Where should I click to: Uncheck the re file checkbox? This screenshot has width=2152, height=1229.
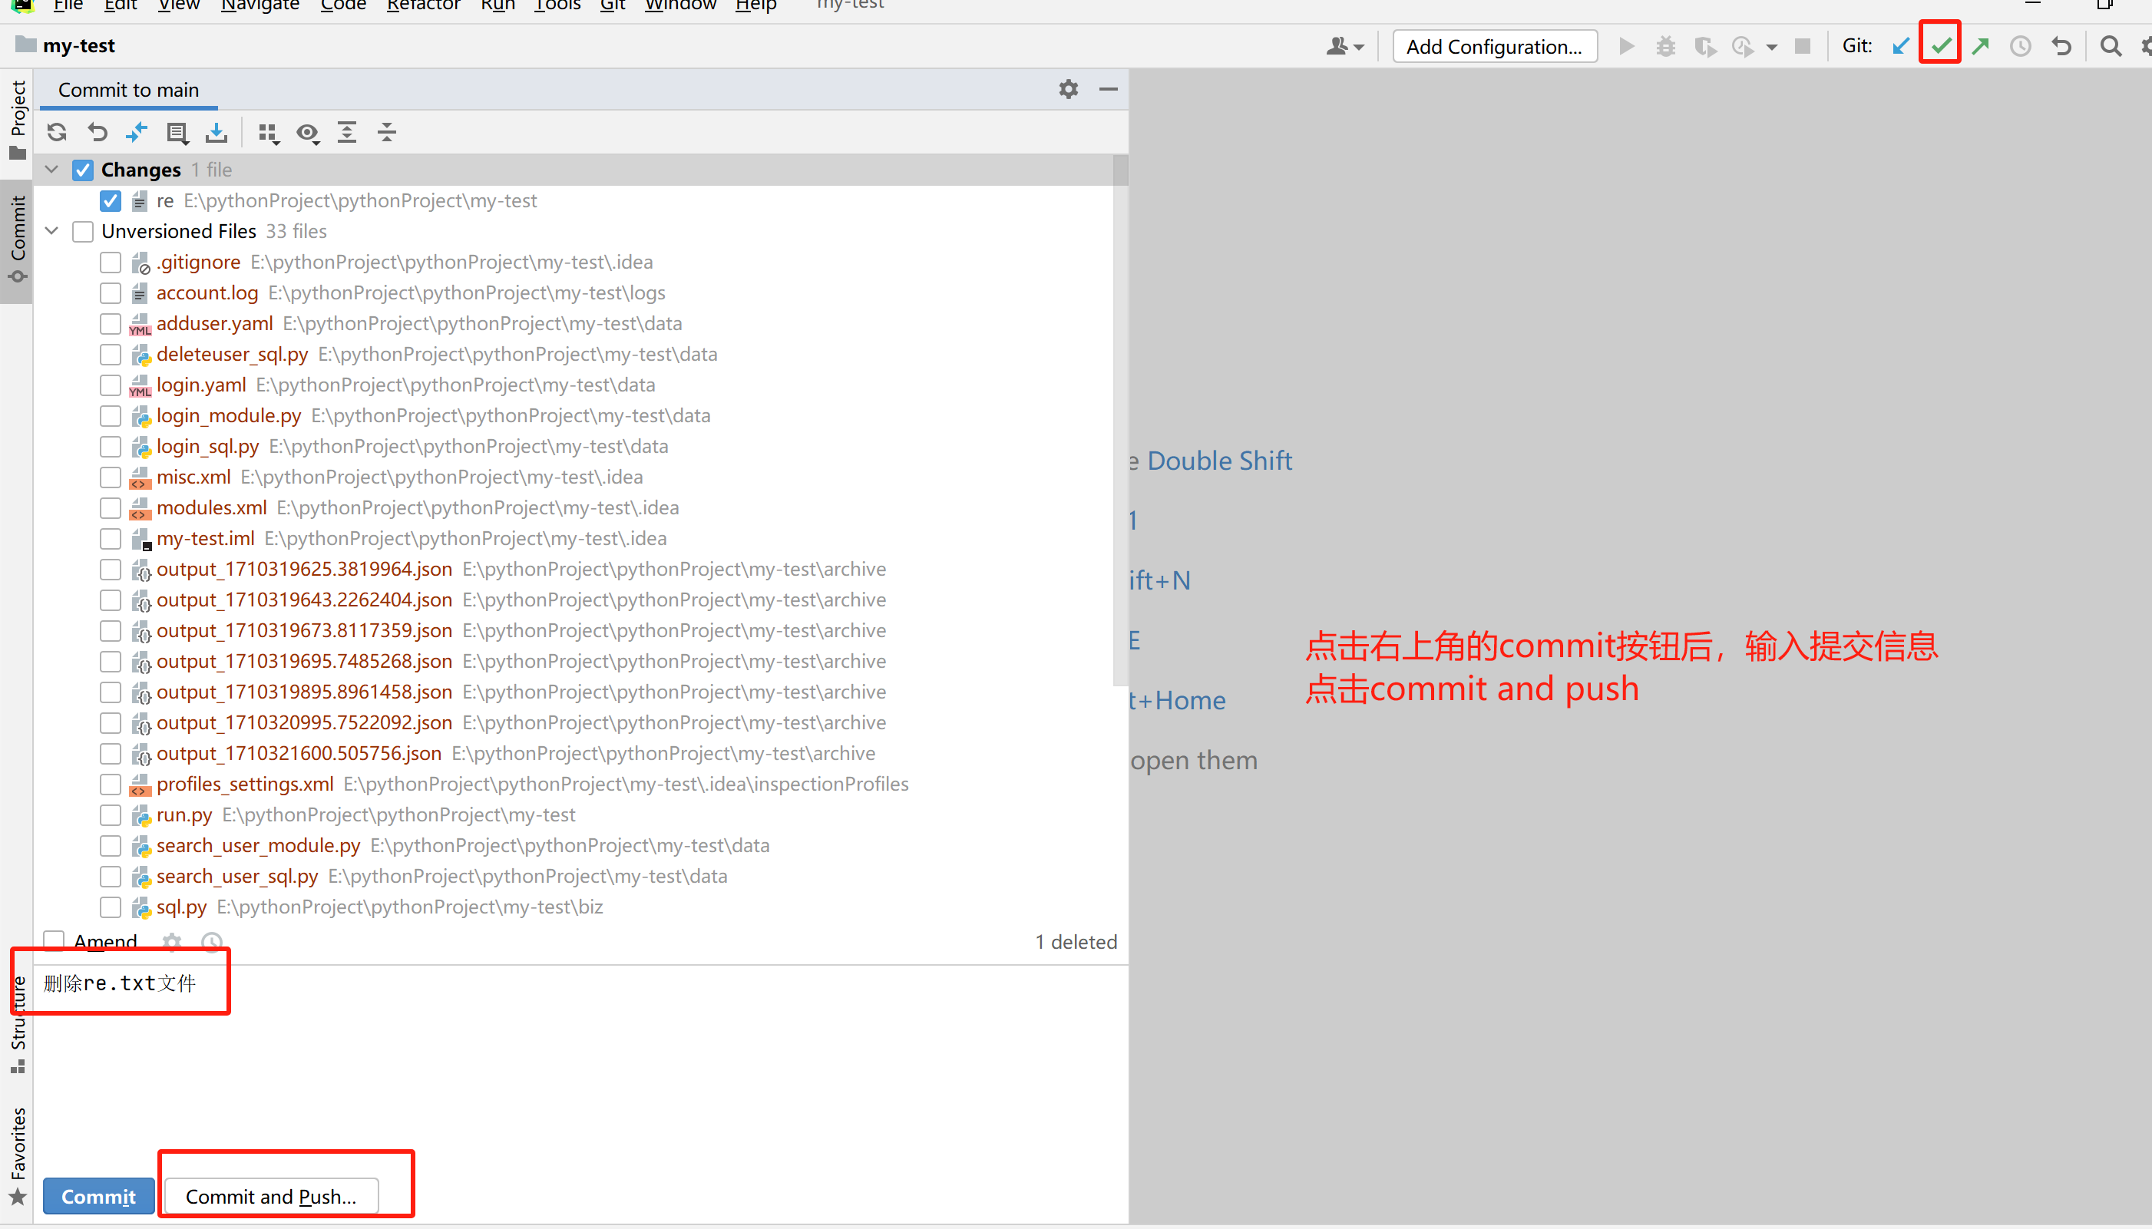[111, 201]
